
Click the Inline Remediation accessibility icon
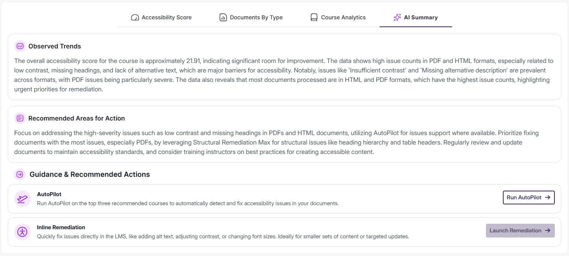coord(22,232)
